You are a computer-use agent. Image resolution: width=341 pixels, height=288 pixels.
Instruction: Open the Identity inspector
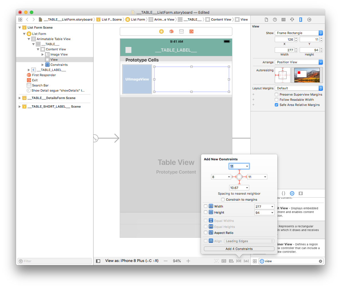283,19
